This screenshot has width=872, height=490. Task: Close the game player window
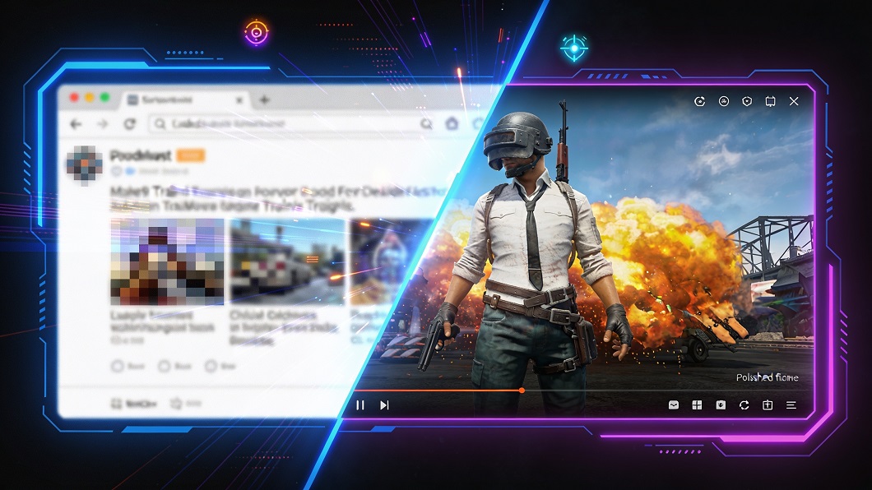tap(794, 101)
